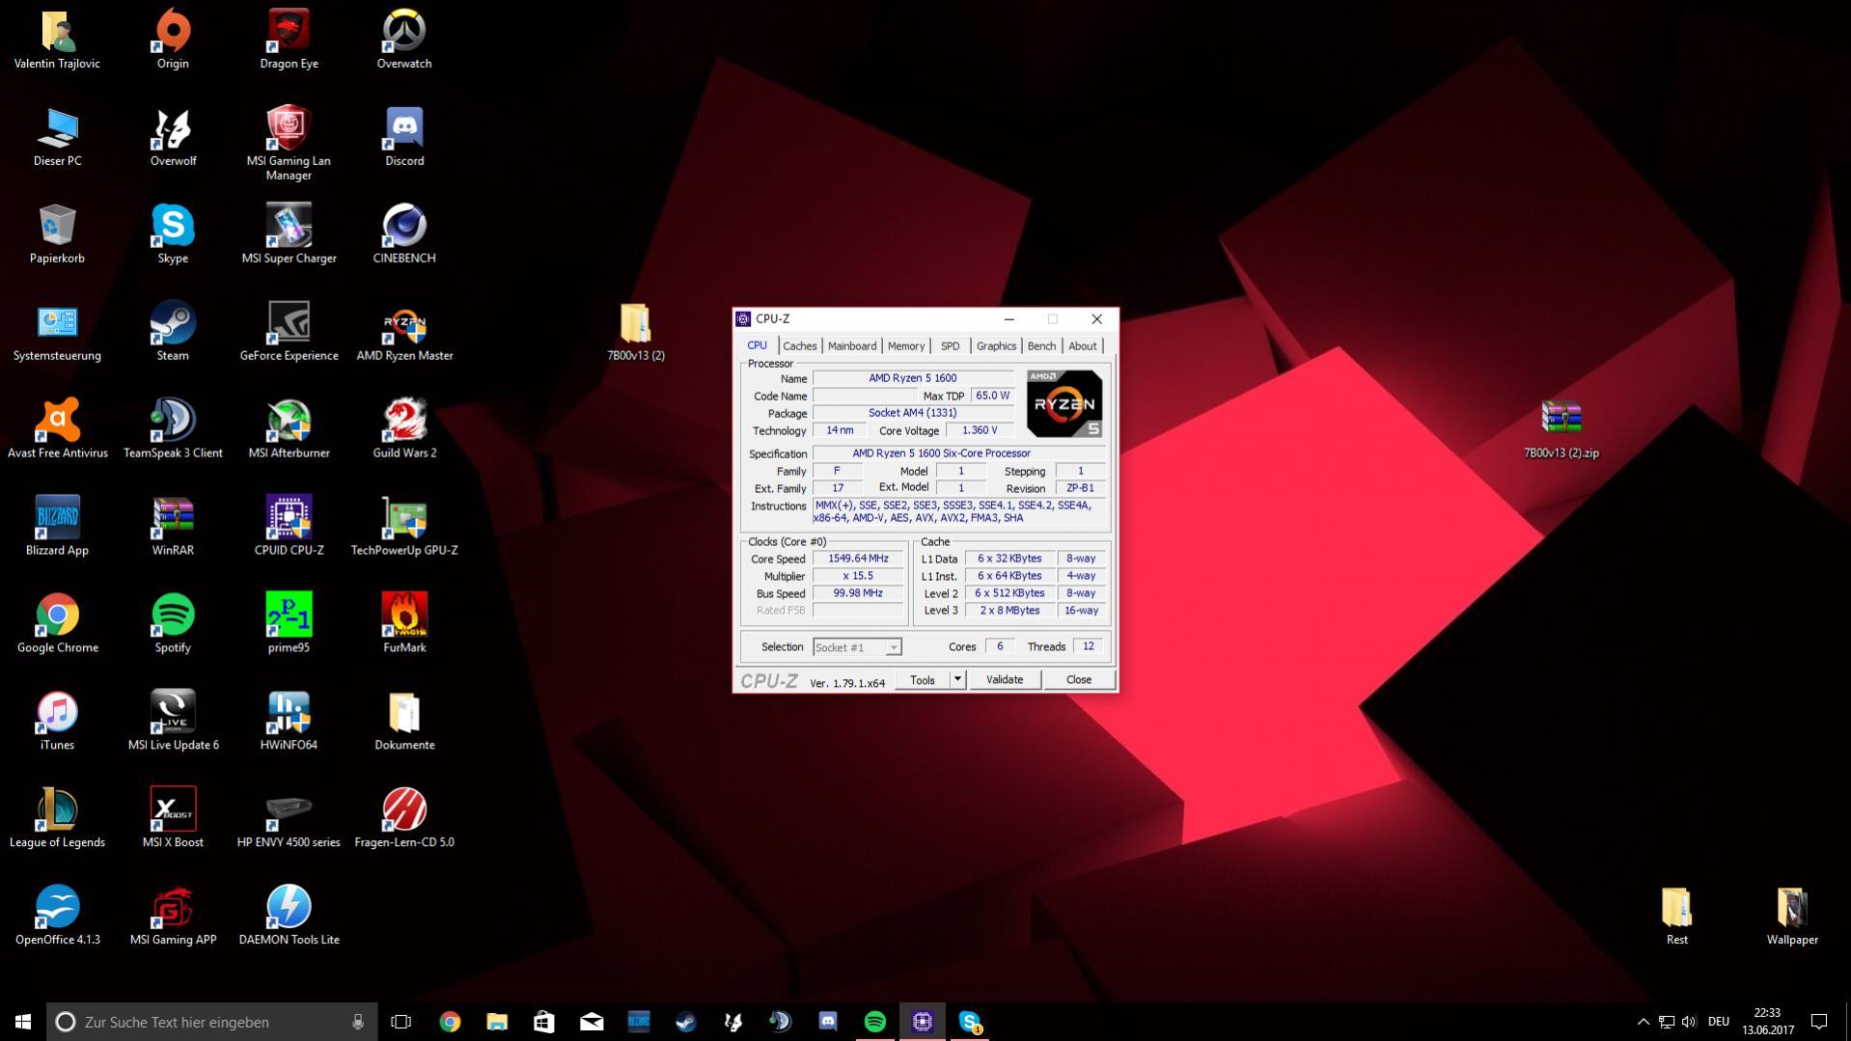Select the prime95 desktop icon
1851x1041 pixels.
coord(289,624)
